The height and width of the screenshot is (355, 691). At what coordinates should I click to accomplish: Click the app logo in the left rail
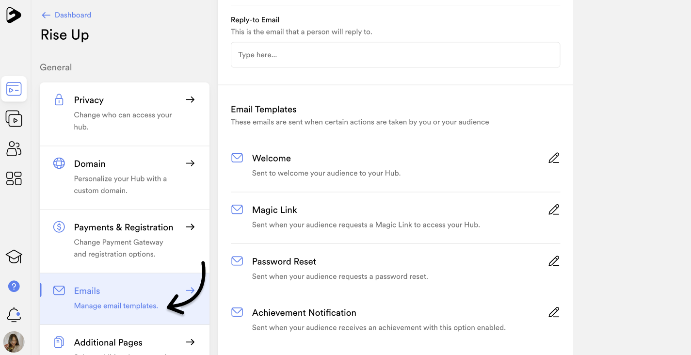click(14, 15)
